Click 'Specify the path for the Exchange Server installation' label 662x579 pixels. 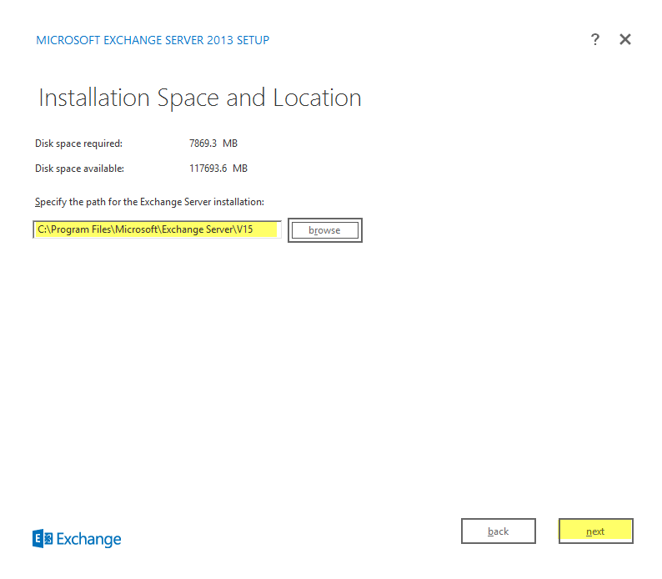pos(149,202)
